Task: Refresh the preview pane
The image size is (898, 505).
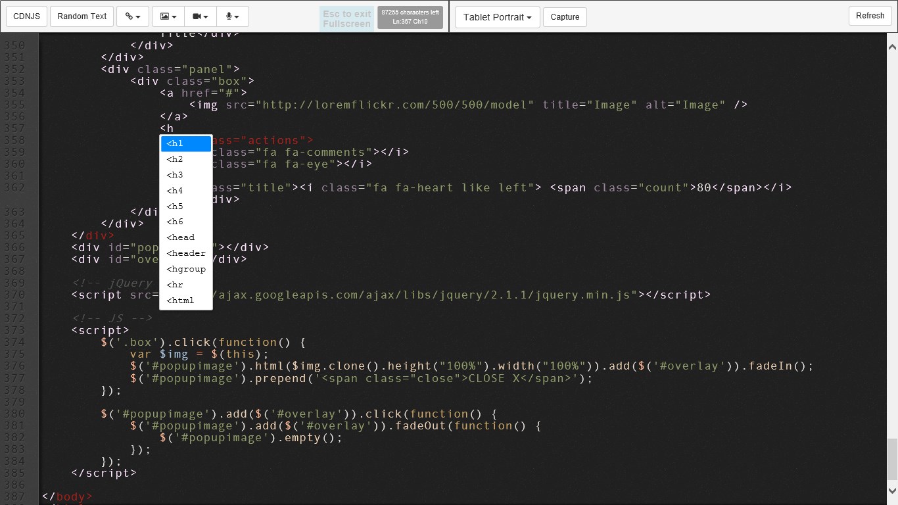Action: click(870, 16)
